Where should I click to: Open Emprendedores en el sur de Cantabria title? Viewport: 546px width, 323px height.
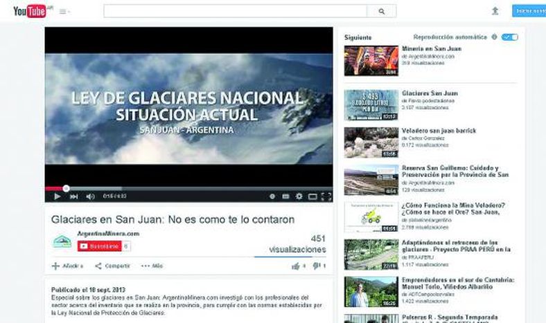pos(458,284)
